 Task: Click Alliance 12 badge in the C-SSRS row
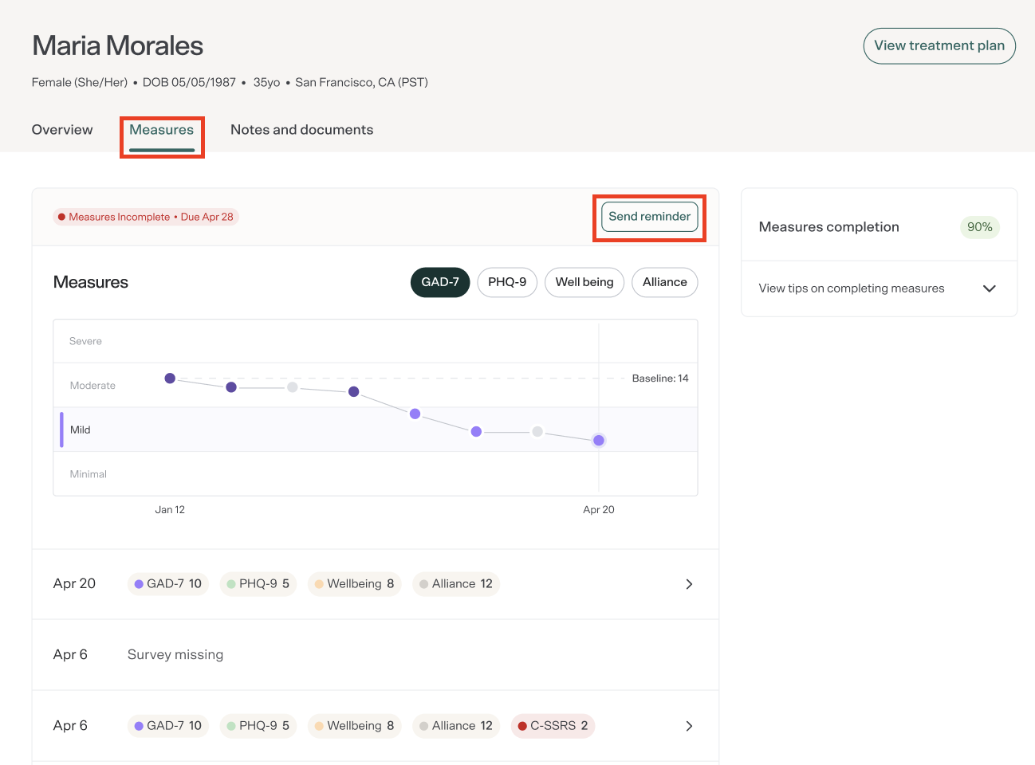[x=456, y=726]
